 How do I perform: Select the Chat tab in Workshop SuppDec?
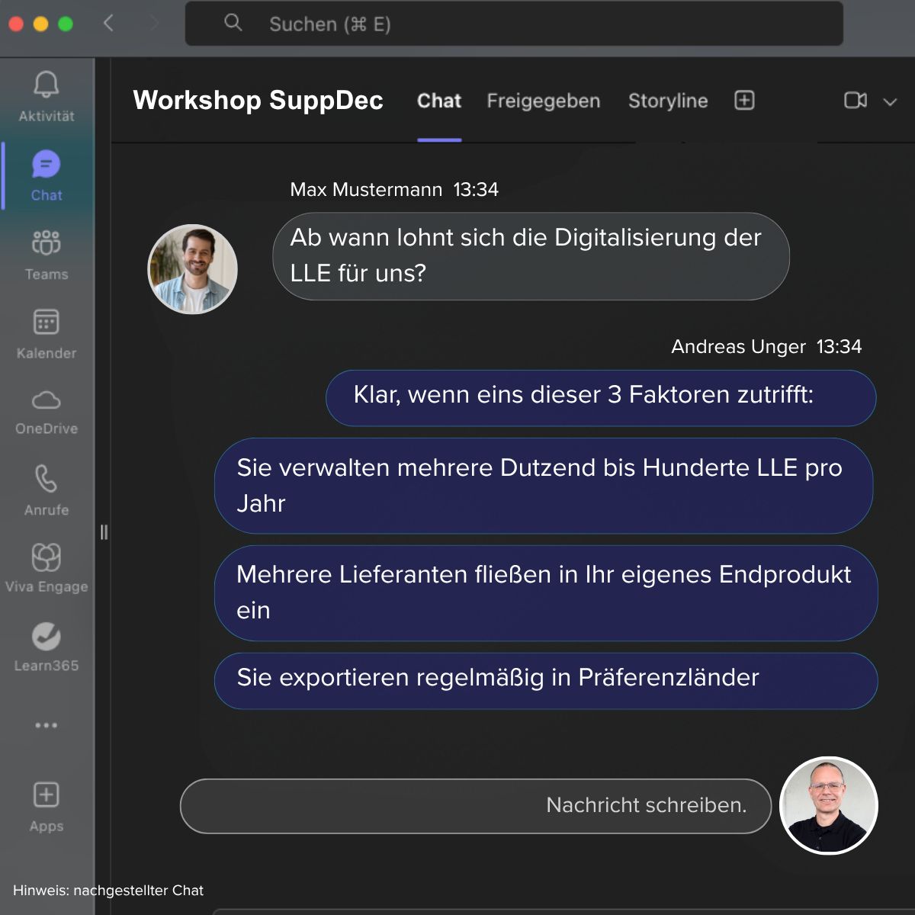pyautogui.click(x=439, y=101)
